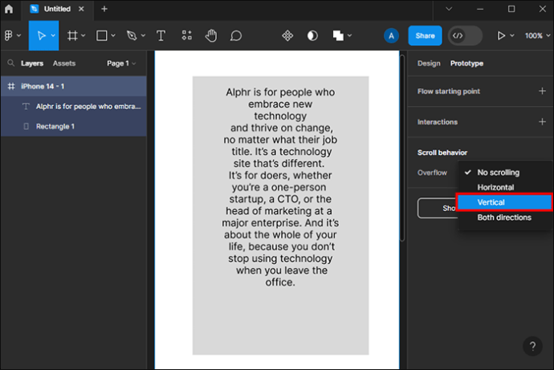The height and width of the screenshot is (370, 554).
Task: Select the Rectangle 1 layer
Action: [55, 126]
